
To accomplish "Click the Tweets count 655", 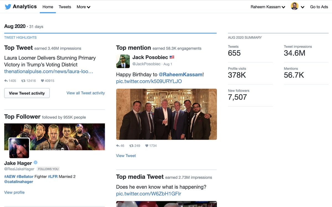I will click(234, 53).
